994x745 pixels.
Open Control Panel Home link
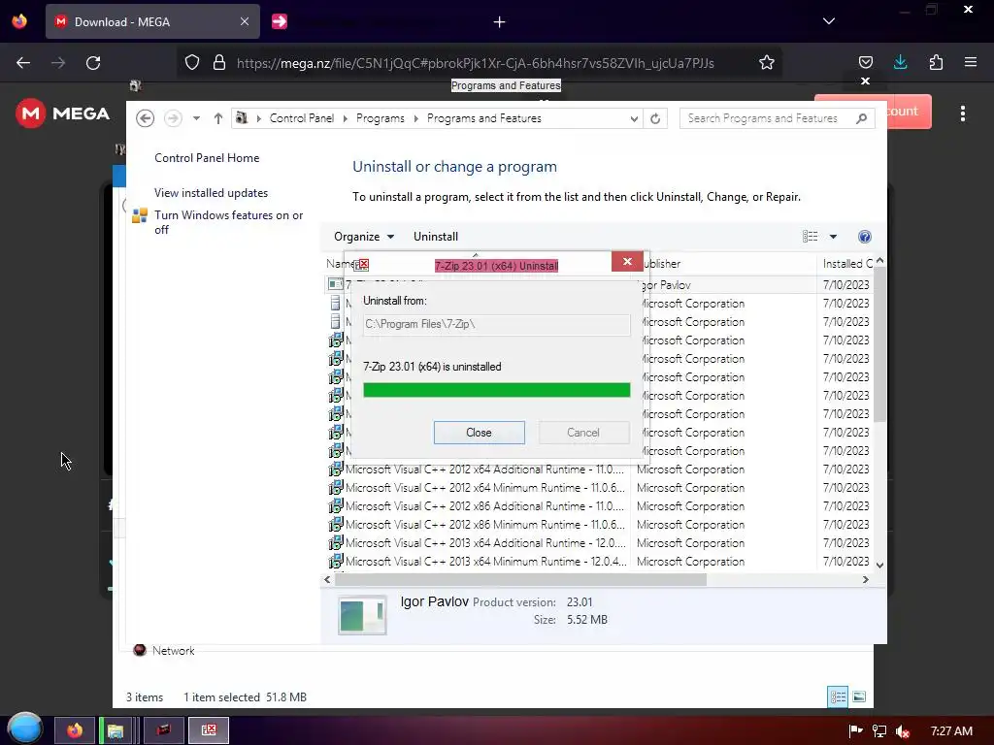(207, 158)
